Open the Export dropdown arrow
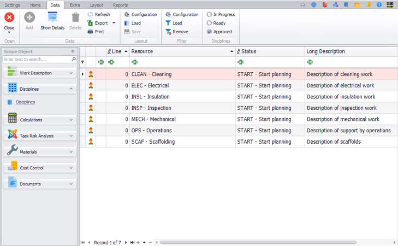This screenshot has height=246, width=398. pyautogui.click(x=114, y=23)
